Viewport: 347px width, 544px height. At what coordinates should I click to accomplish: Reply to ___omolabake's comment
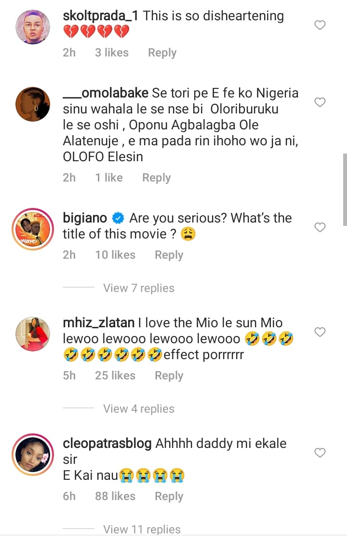tap(156, 178)
